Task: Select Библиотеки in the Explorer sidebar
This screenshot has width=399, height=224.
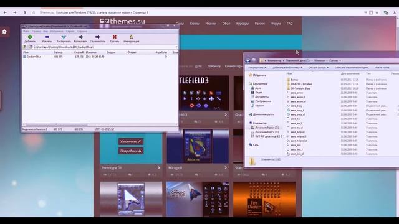Action: 258,84
